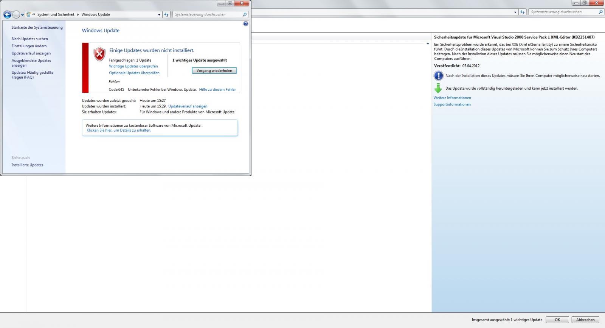Click the search magnifier in front window
The width and height of the screenshot is (605, 328).
coord(245,15)
